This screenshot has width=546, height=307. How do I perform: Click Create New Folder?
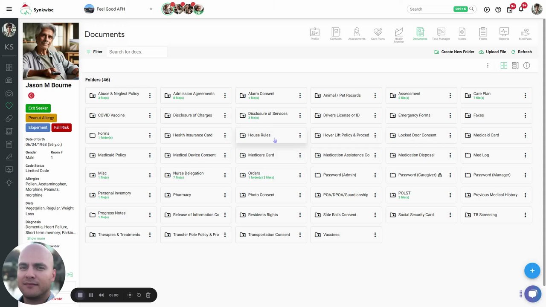click(x=454, y=52)
